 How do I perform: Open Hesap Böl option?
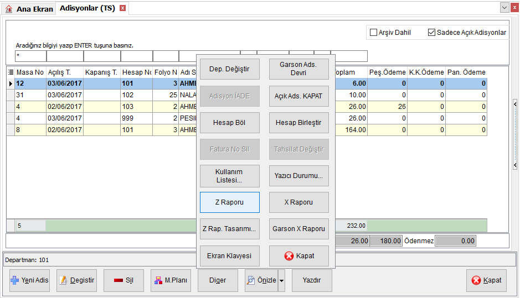click(229, 123)
